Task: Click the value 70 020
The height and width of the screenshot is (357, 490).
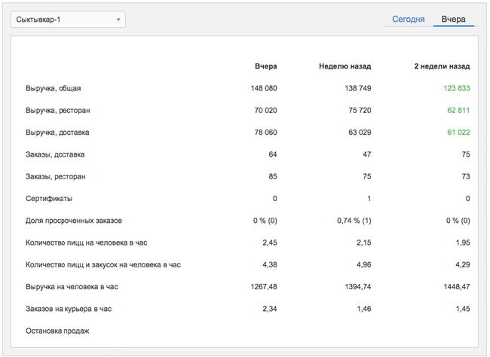Action: pyautogui.click(x=265, y=110)
